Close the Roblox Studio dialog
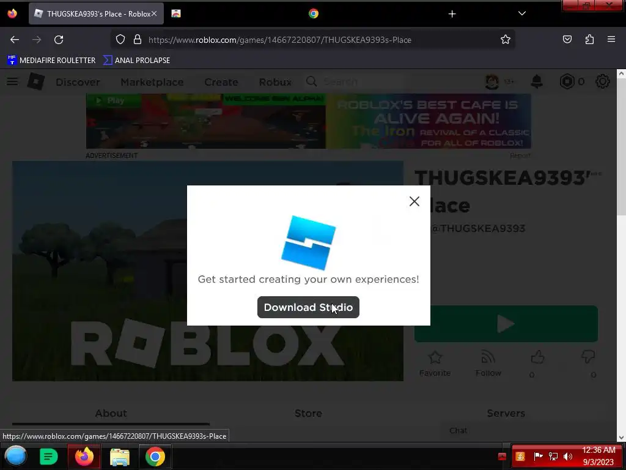 [414, 201]
